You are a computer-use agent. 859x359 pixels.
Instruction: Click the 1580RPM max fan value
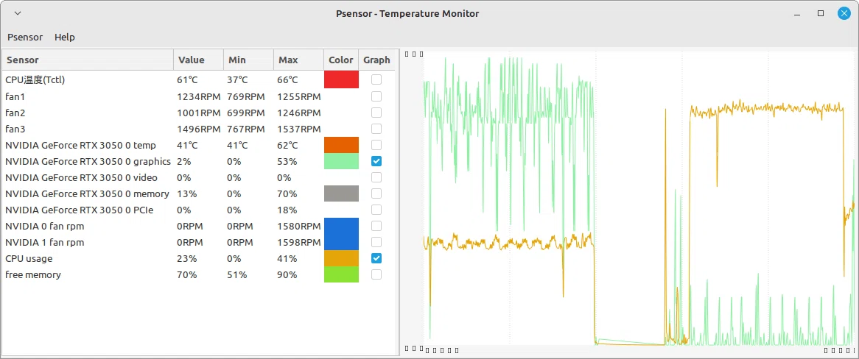[x=298, y=226]
